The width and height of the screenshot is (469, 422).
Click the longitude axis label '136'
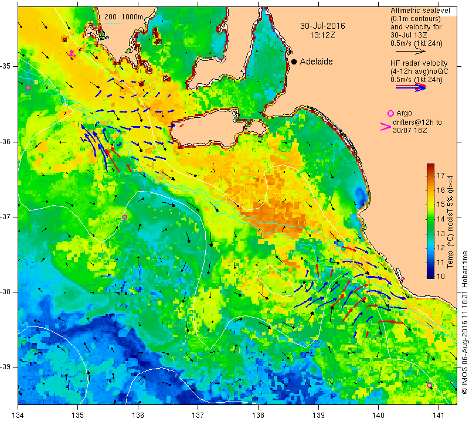tap(138, 415)
